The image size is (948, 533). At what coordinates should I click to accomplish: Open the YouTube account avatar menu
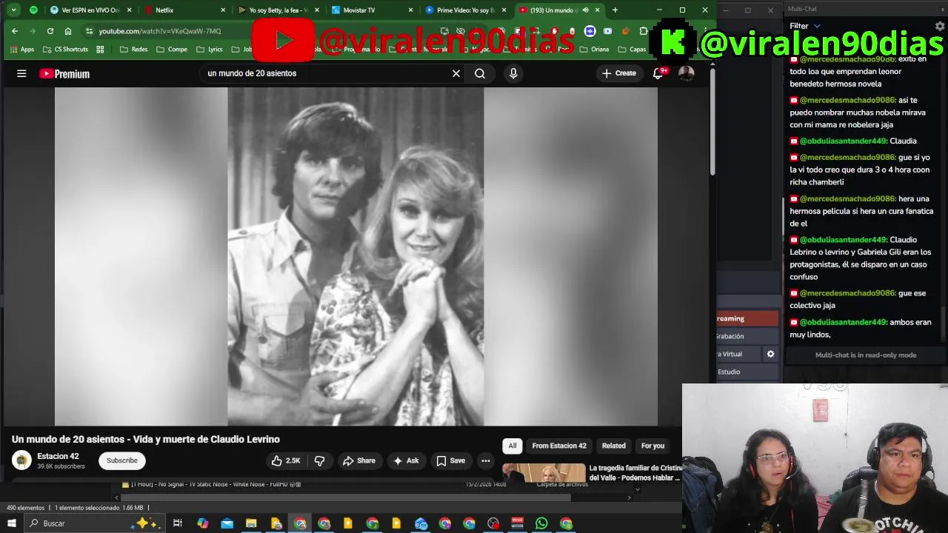click(687, 73)
